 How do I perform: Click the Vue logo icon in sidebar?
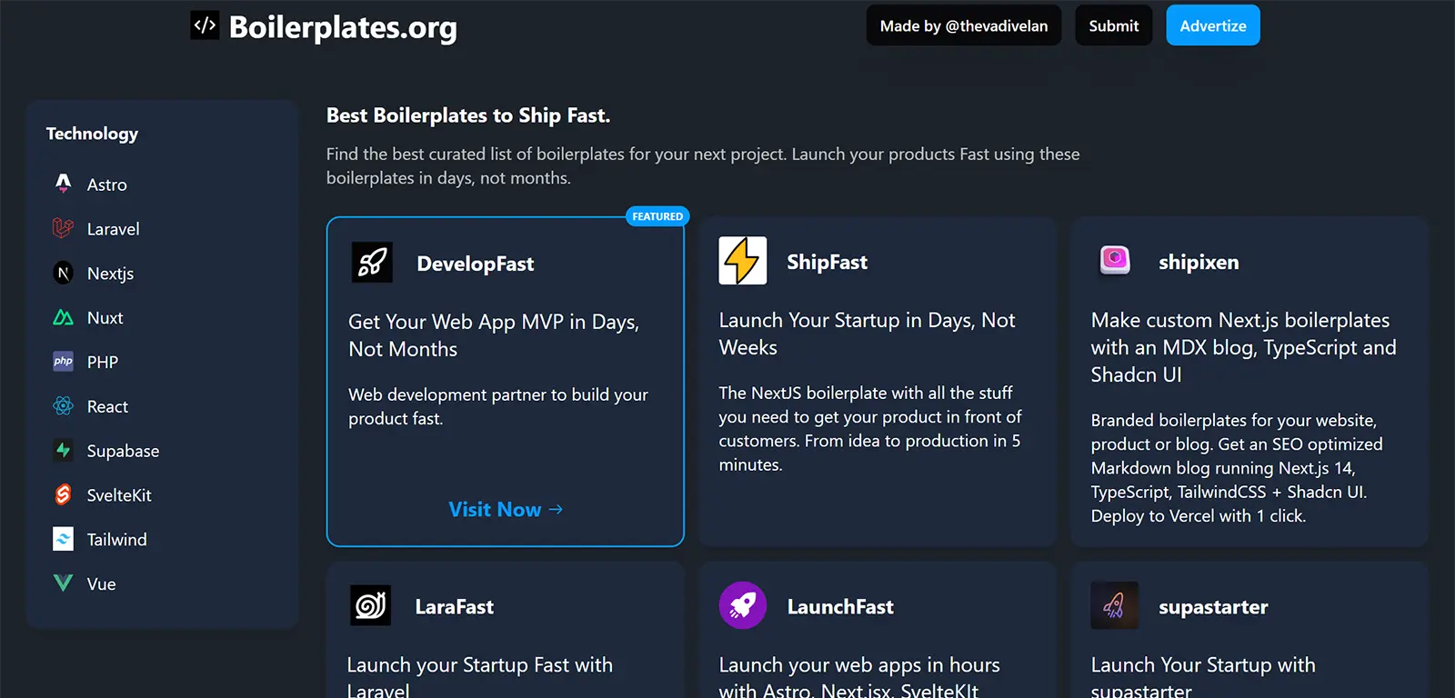pyautogui.click(x=63, y=583)
